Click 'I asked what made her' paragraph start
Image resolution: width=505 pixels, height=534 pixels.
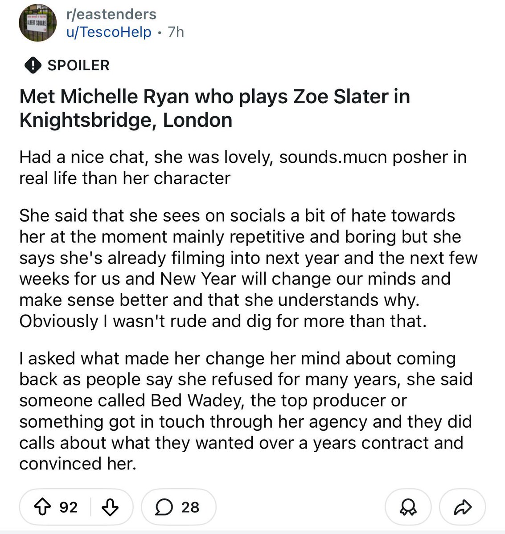tap(89, 358)
